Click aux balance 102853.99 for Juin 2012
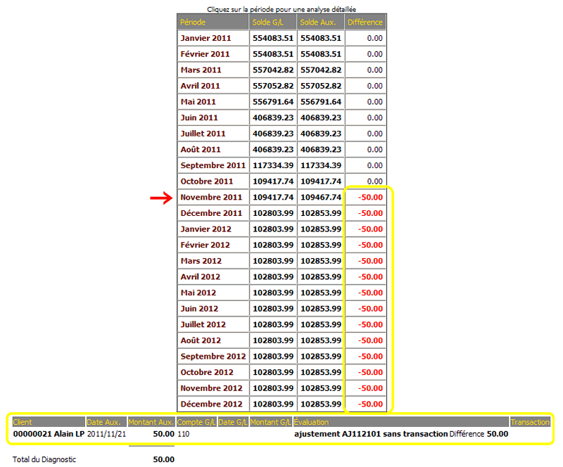Viewport: 563px width, 467px height. (321, 308)
